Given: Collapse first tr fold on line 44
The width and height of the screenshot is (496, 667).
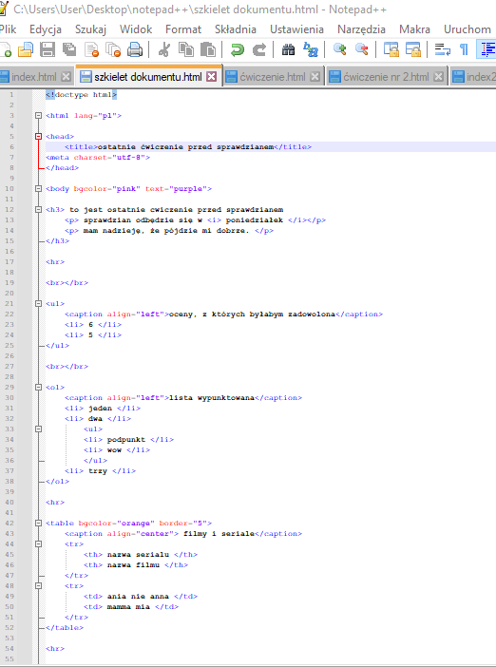Looking at the screenshot, I should pos(38,544).
